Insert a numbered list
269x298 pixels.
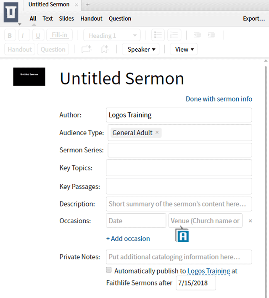click(x=174, y=35)
